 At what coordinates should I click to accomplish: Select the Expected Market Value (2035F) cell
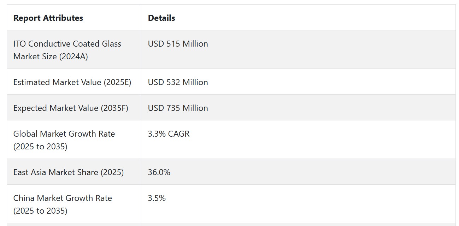pos(74,108)
